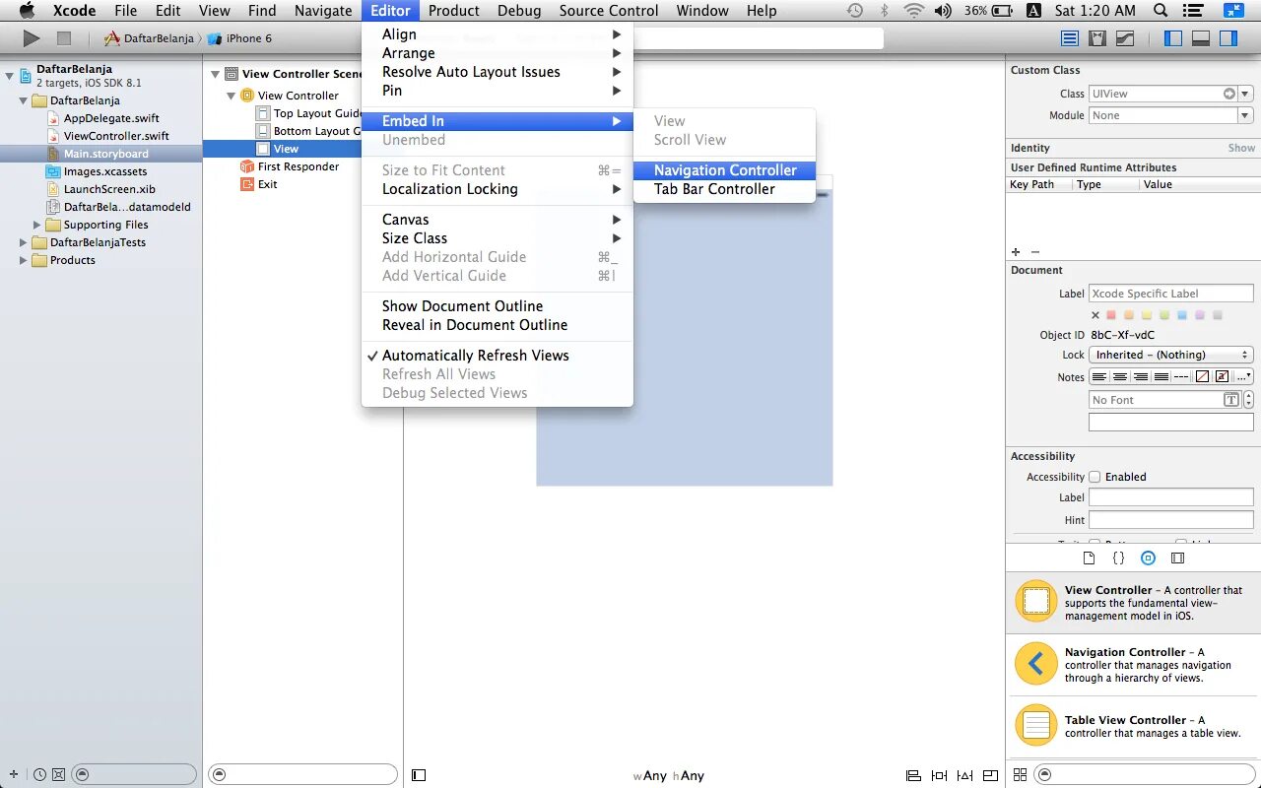Select ViewController.swift file
Image resolution: width=1261 pixels, height=788 pixels.
pos(116,136)
